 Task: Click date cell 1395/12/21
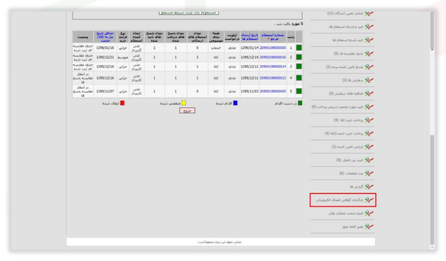tap(105, 57)
